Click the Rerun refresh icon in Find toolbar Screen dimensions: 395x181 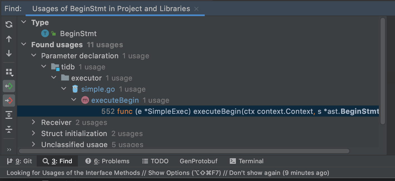pyautogui.click(x=9, y=24)
